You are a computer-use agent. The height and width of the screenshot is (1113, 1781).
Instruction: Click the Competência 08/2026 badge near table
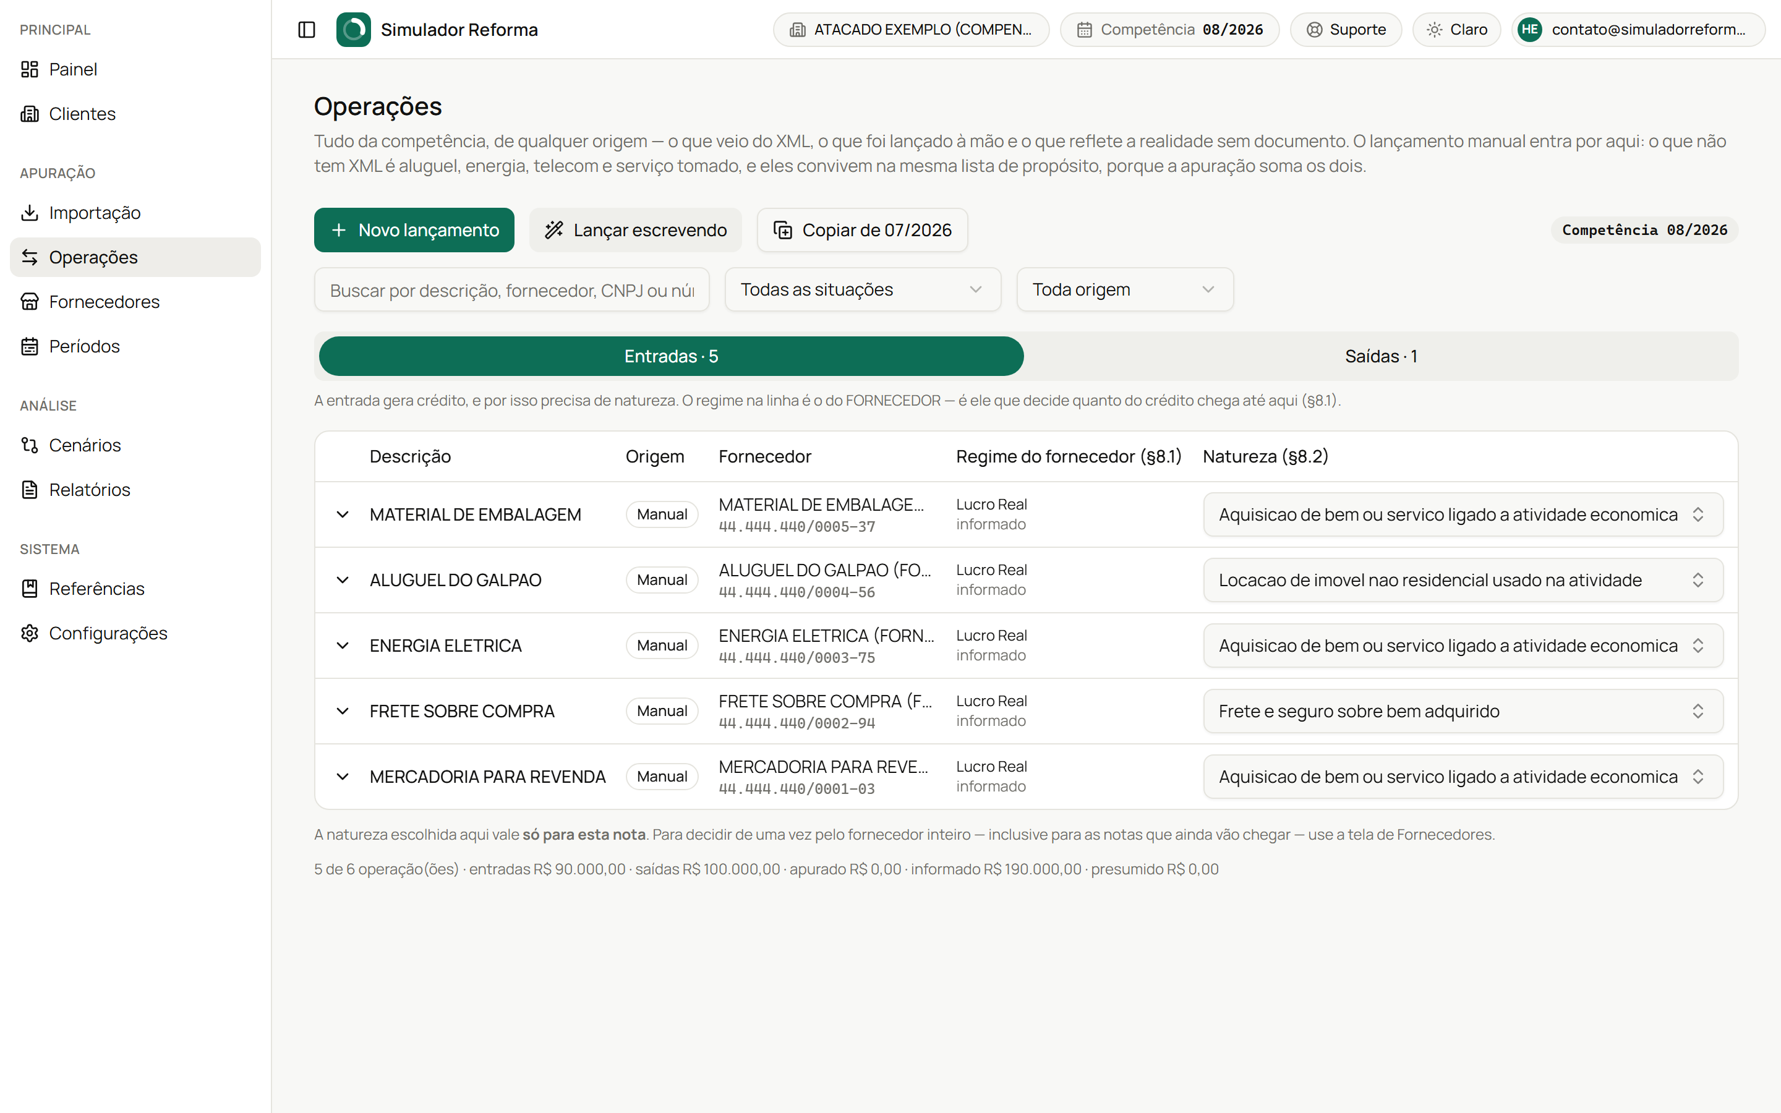click(1645, 231)
